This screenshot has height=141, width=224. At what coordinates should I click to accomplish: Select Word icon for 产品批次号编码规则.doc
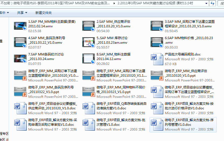(x=157, y=59)
